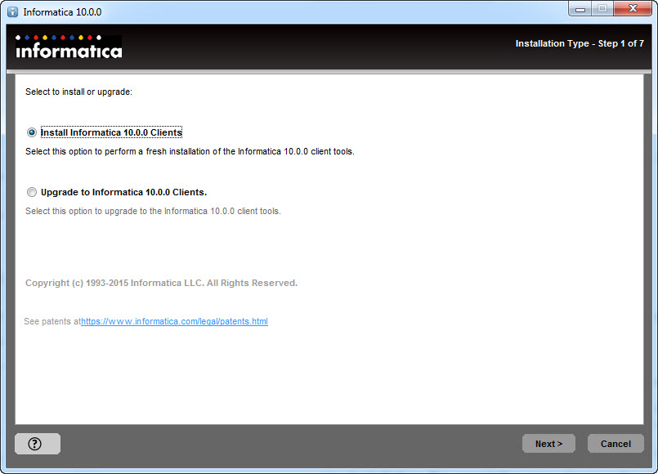The width and height of the screenshot is (658, 474).
Task: Click the fresh installation description text
Action: click(190, 151)
